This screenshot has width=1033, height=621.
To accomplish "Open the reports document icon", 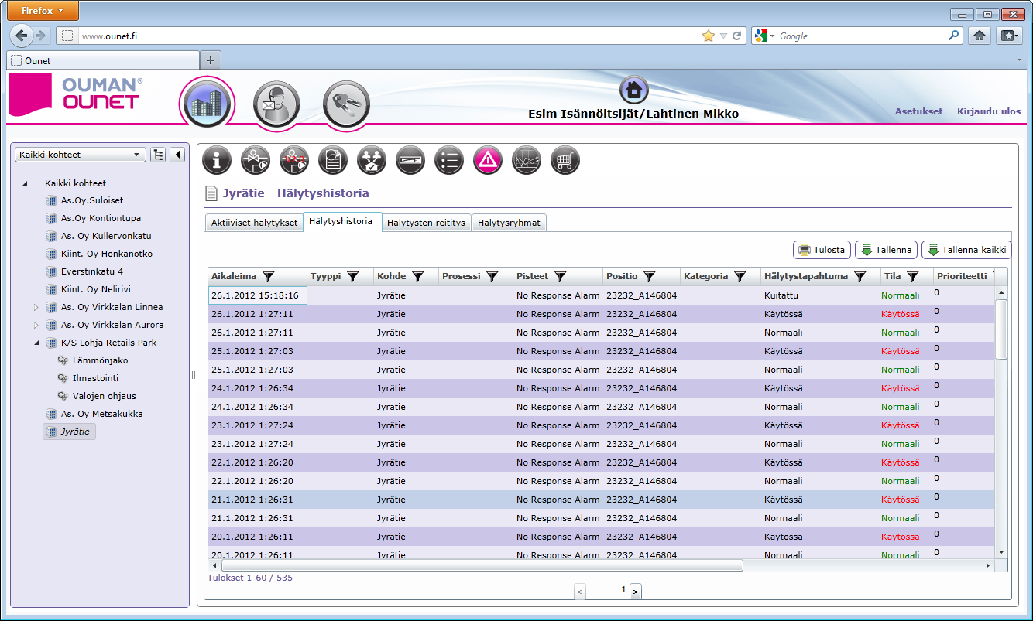I will tap(333, 160).
